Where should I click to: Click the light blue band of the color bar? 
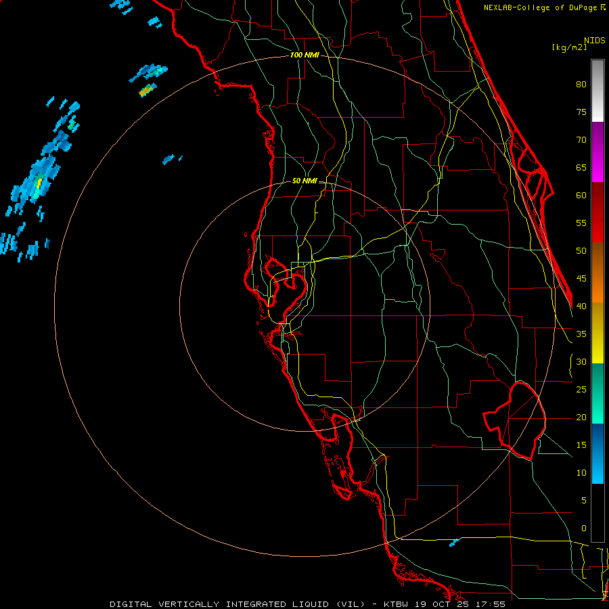(597, 453)
